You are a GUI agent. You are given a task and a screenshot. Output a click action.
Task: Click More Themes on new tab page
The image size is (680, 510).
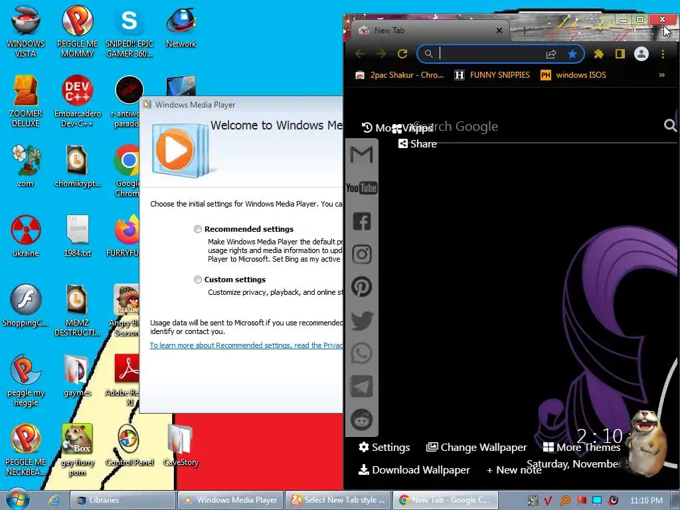click(x=582, y=447)
